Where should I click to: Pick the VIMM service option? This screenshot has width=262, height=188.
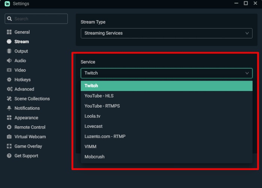167,146
